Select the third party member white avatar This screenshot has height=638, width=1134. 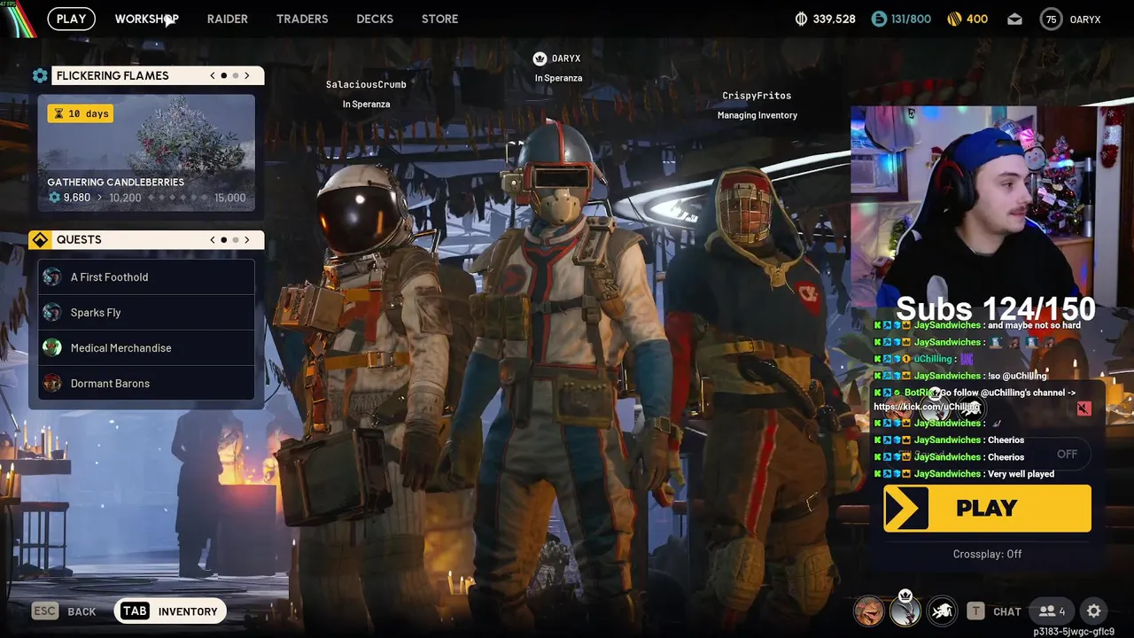point(942,611)
